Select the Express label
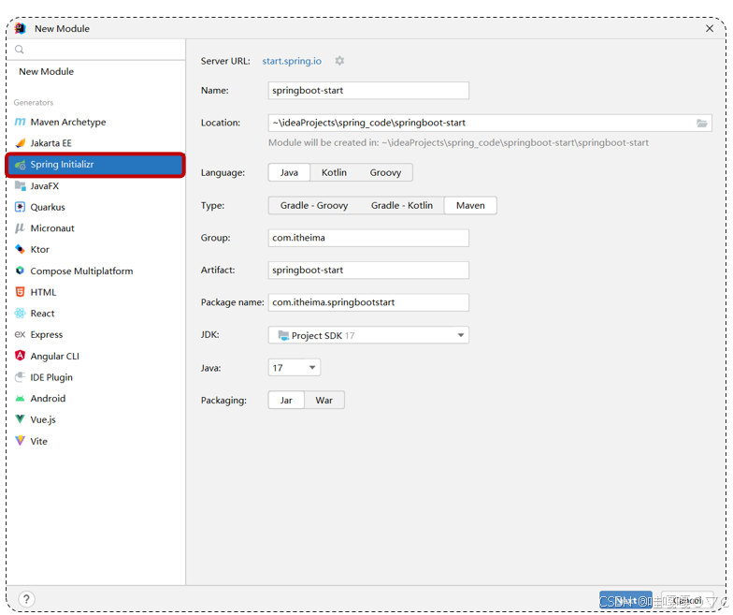This screenshot has height=615, width=733. click(47, 335)
